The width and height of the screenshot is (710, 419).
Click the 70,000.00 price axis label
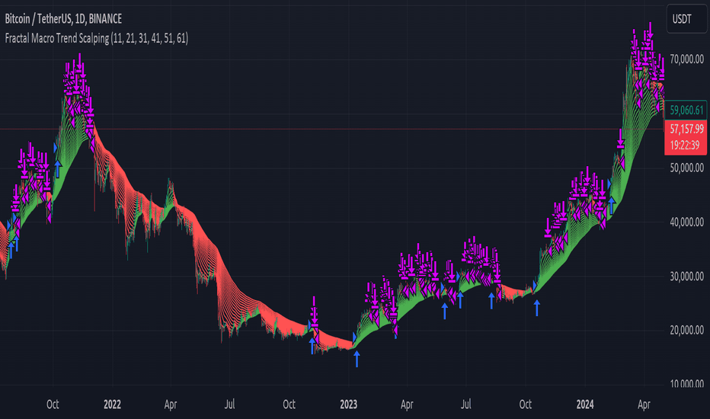click(686, 59)
